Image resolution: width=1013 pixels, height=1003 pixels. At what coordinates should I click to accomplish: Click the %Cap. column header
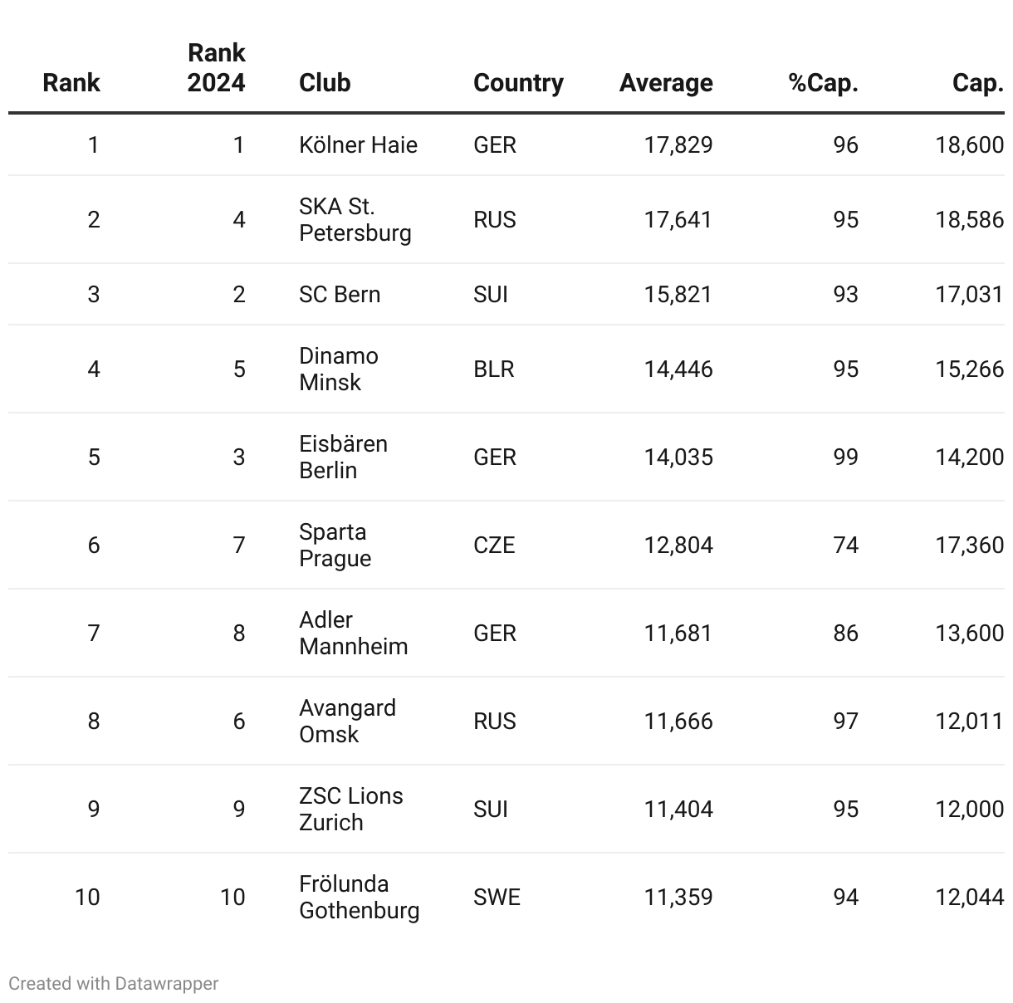point(823,82)
